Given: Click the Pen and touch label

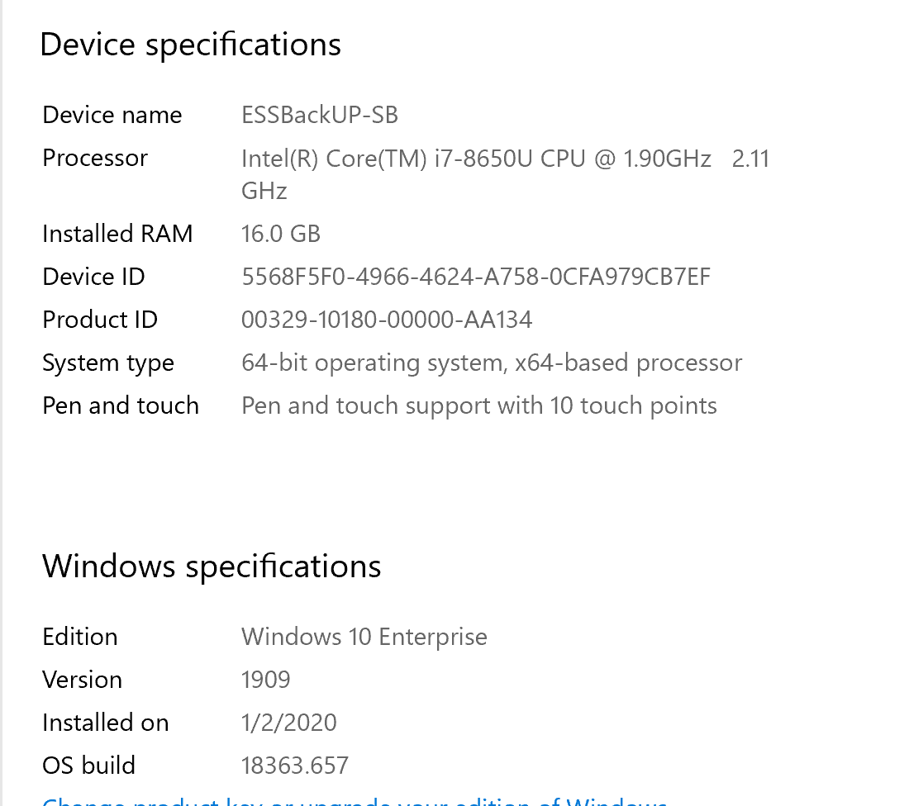Looking at the screenshot, I should click(120, 405).
